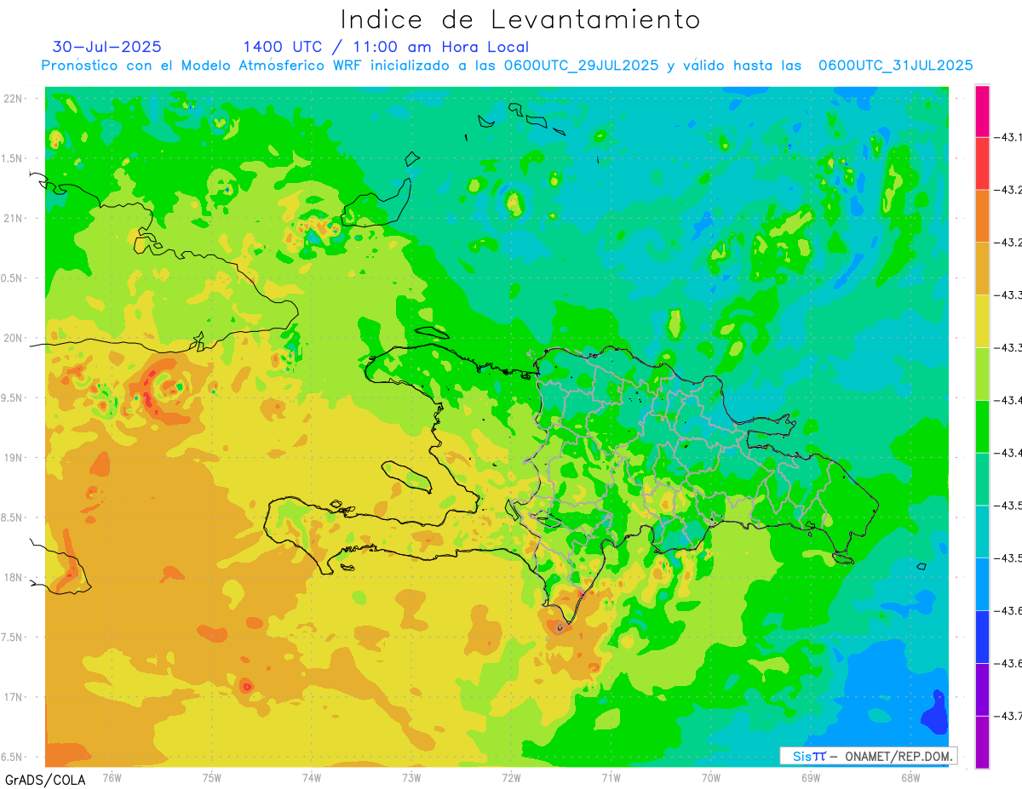Click the '1.5N' latitude label

[13, 158]
